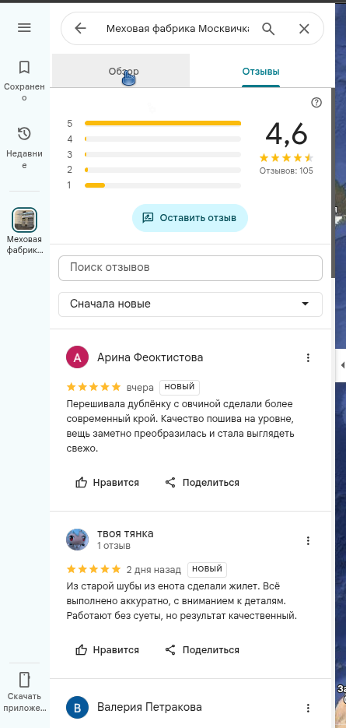Open the Меховая фабрика thumbnail in the sidebar
The image size is (346, 728).
pos(24,220)
